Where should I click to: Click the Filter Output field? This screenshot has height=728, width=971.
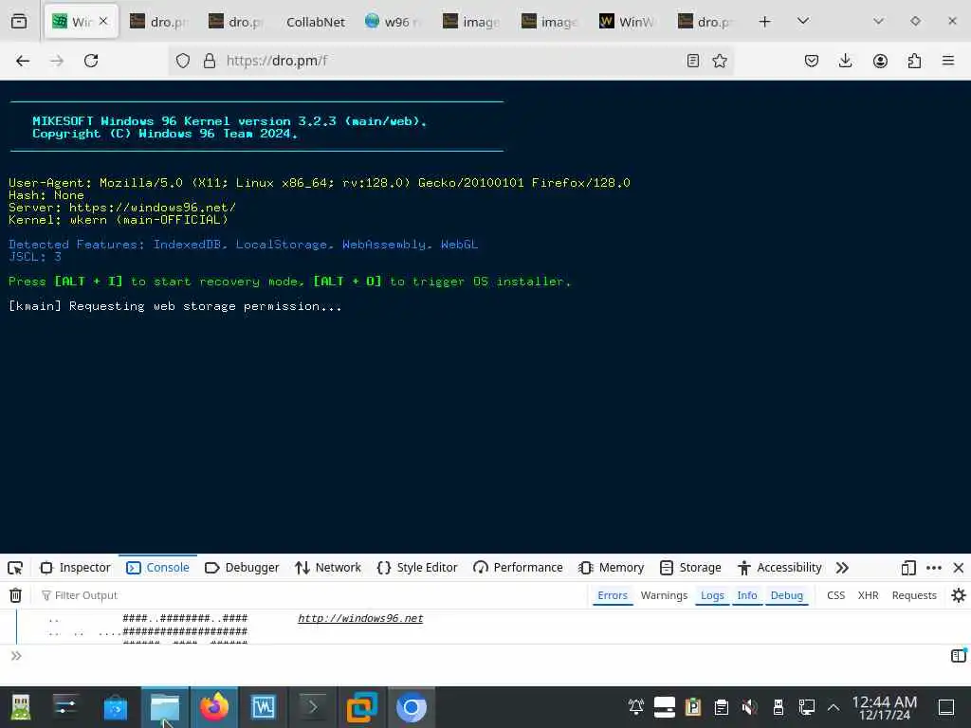(310, 595)
